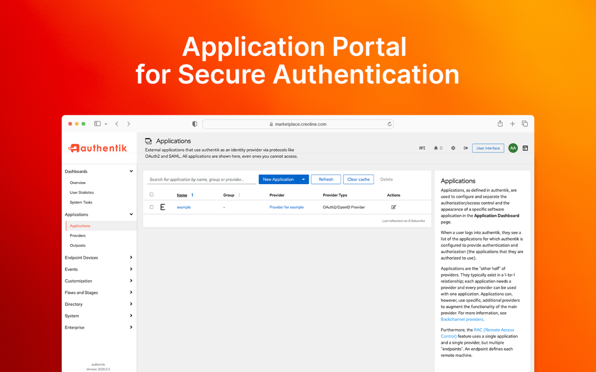The image size is (596, 372).
Task: Open the browser sidebar dropdown chevron
Action: [x=106, y=124]
